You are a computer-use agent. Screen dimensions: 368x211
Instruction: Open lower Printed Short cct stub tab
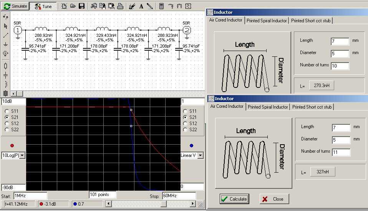[x=312, y=107]
